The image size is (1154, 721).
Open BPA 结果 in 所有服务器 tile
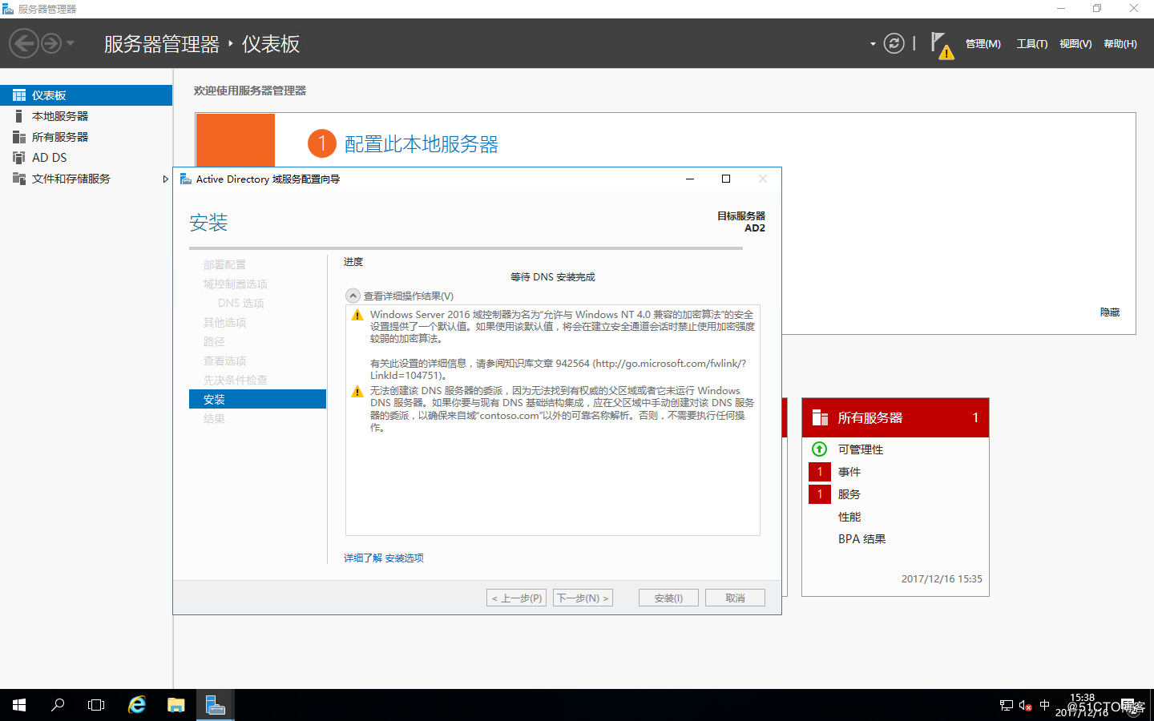coord(862,539)
